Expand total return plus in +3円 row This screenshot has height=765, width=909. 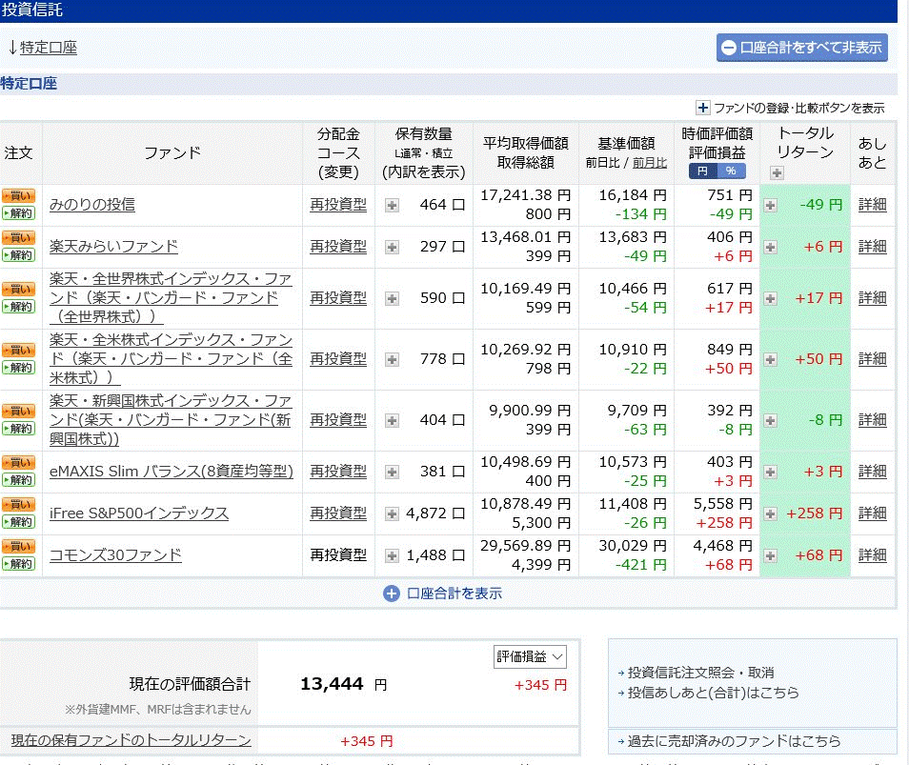point(770,472)
